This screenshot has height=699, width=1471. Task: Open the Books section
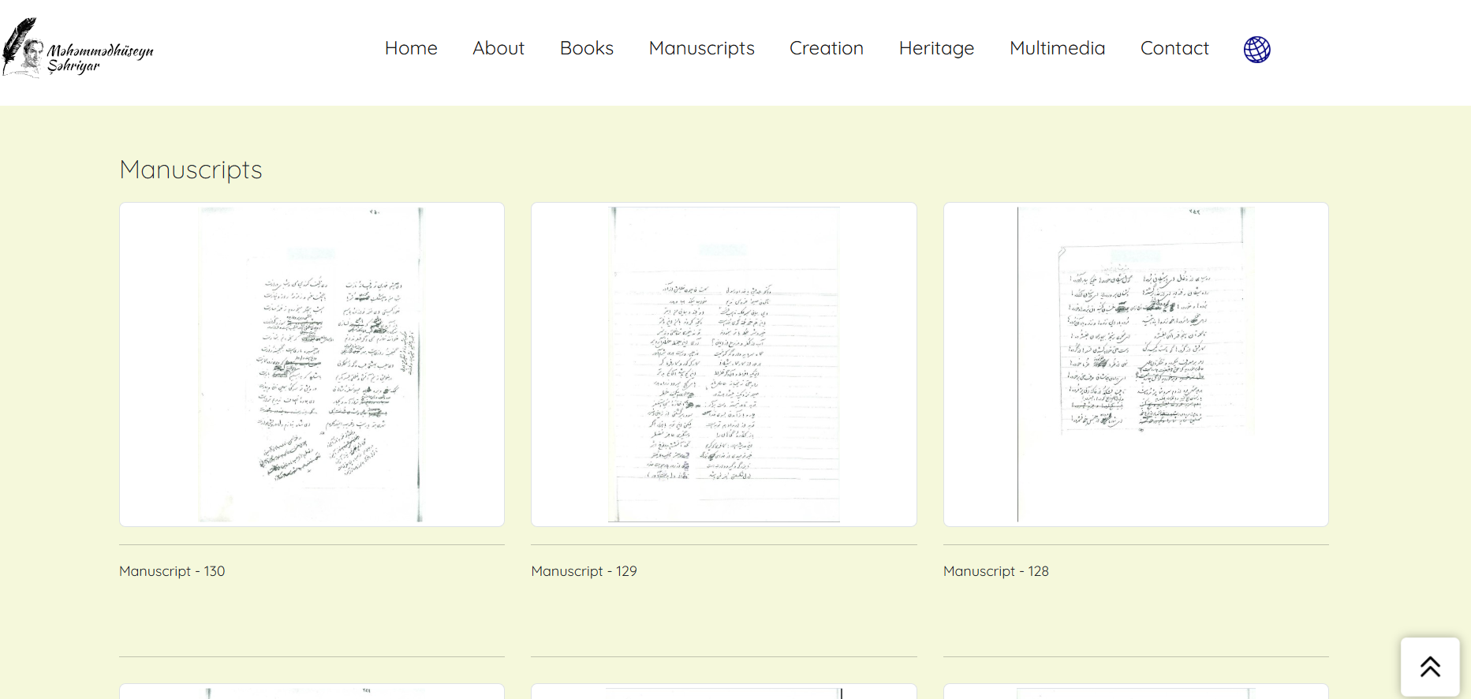[587, 48]
